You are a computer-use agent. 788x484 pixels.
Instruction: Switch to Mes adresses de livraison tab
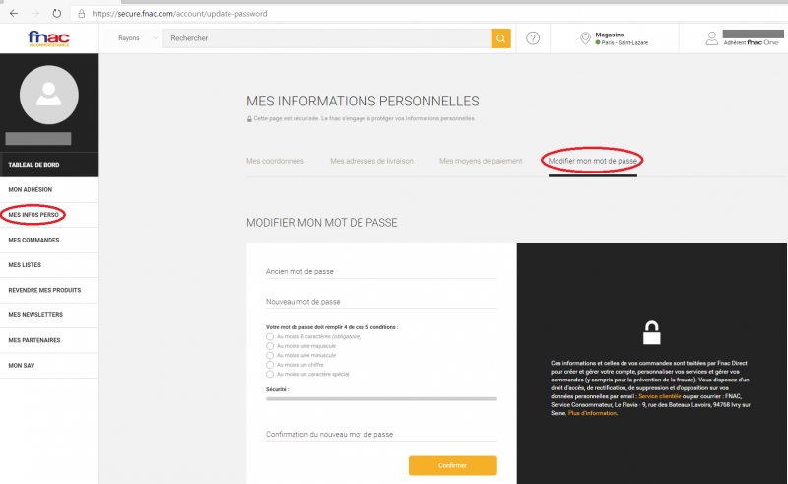pyautogui.click(x=372, y=161)
